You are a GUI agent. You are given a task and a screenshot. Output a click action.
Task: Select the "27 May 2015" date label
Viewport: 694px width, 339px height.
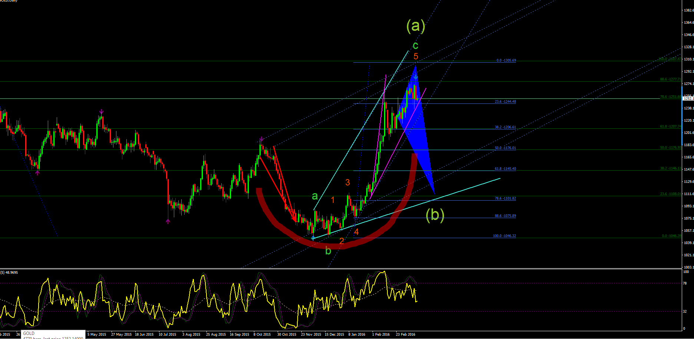(121, 335)
